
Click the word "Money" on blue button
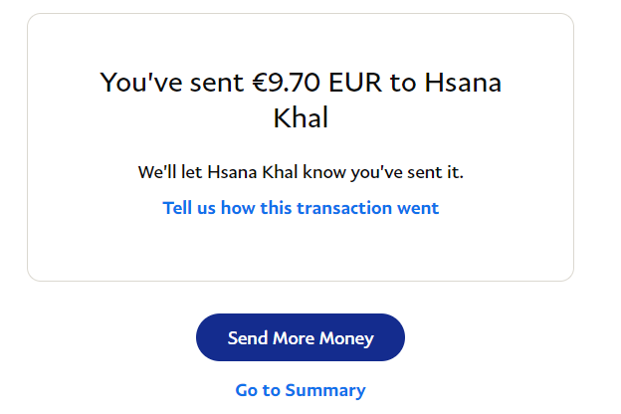[345, 337]
